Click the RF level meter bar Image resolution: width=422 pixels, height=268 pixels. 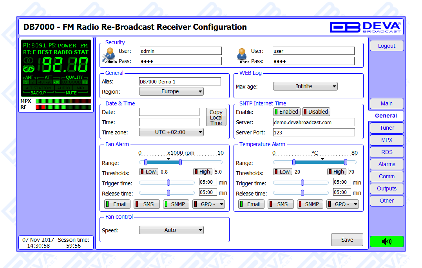tap(63, 107)
